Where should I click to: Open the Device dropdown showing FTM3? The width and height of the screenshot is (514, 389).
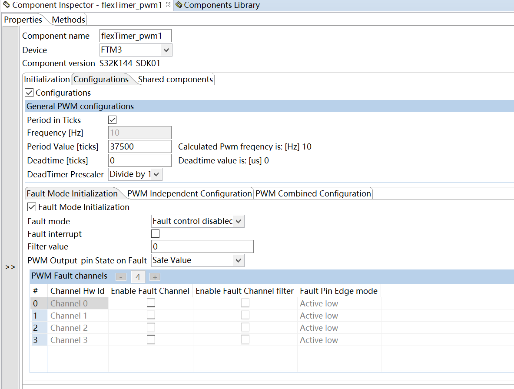click(x=136, y=50)
